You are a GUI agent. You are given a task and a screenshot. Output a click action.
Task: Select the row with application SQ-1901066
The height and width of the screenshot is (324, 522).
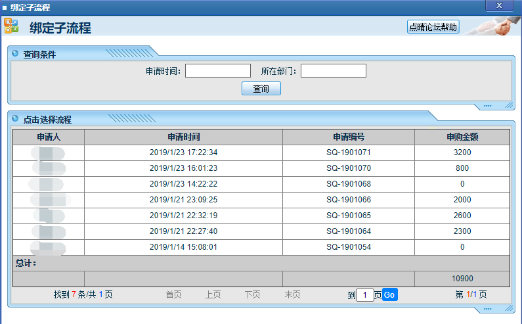tap(349, 200)
